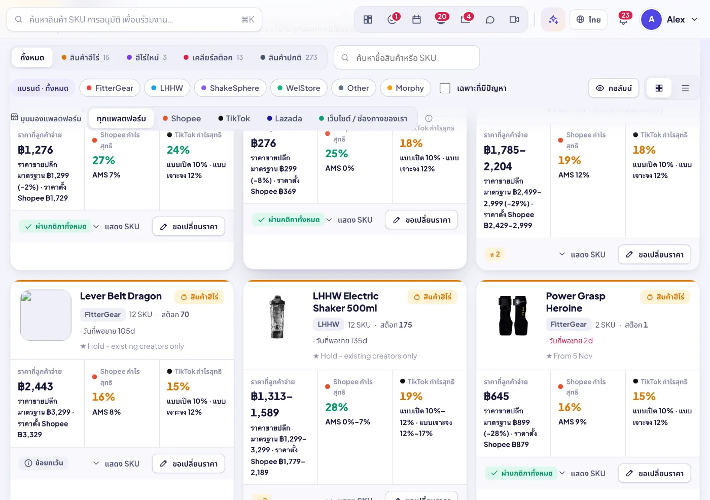Expand แสดง SKU for Lever Belt Dragon
This screenshot has width=710, height=500.
116,463
